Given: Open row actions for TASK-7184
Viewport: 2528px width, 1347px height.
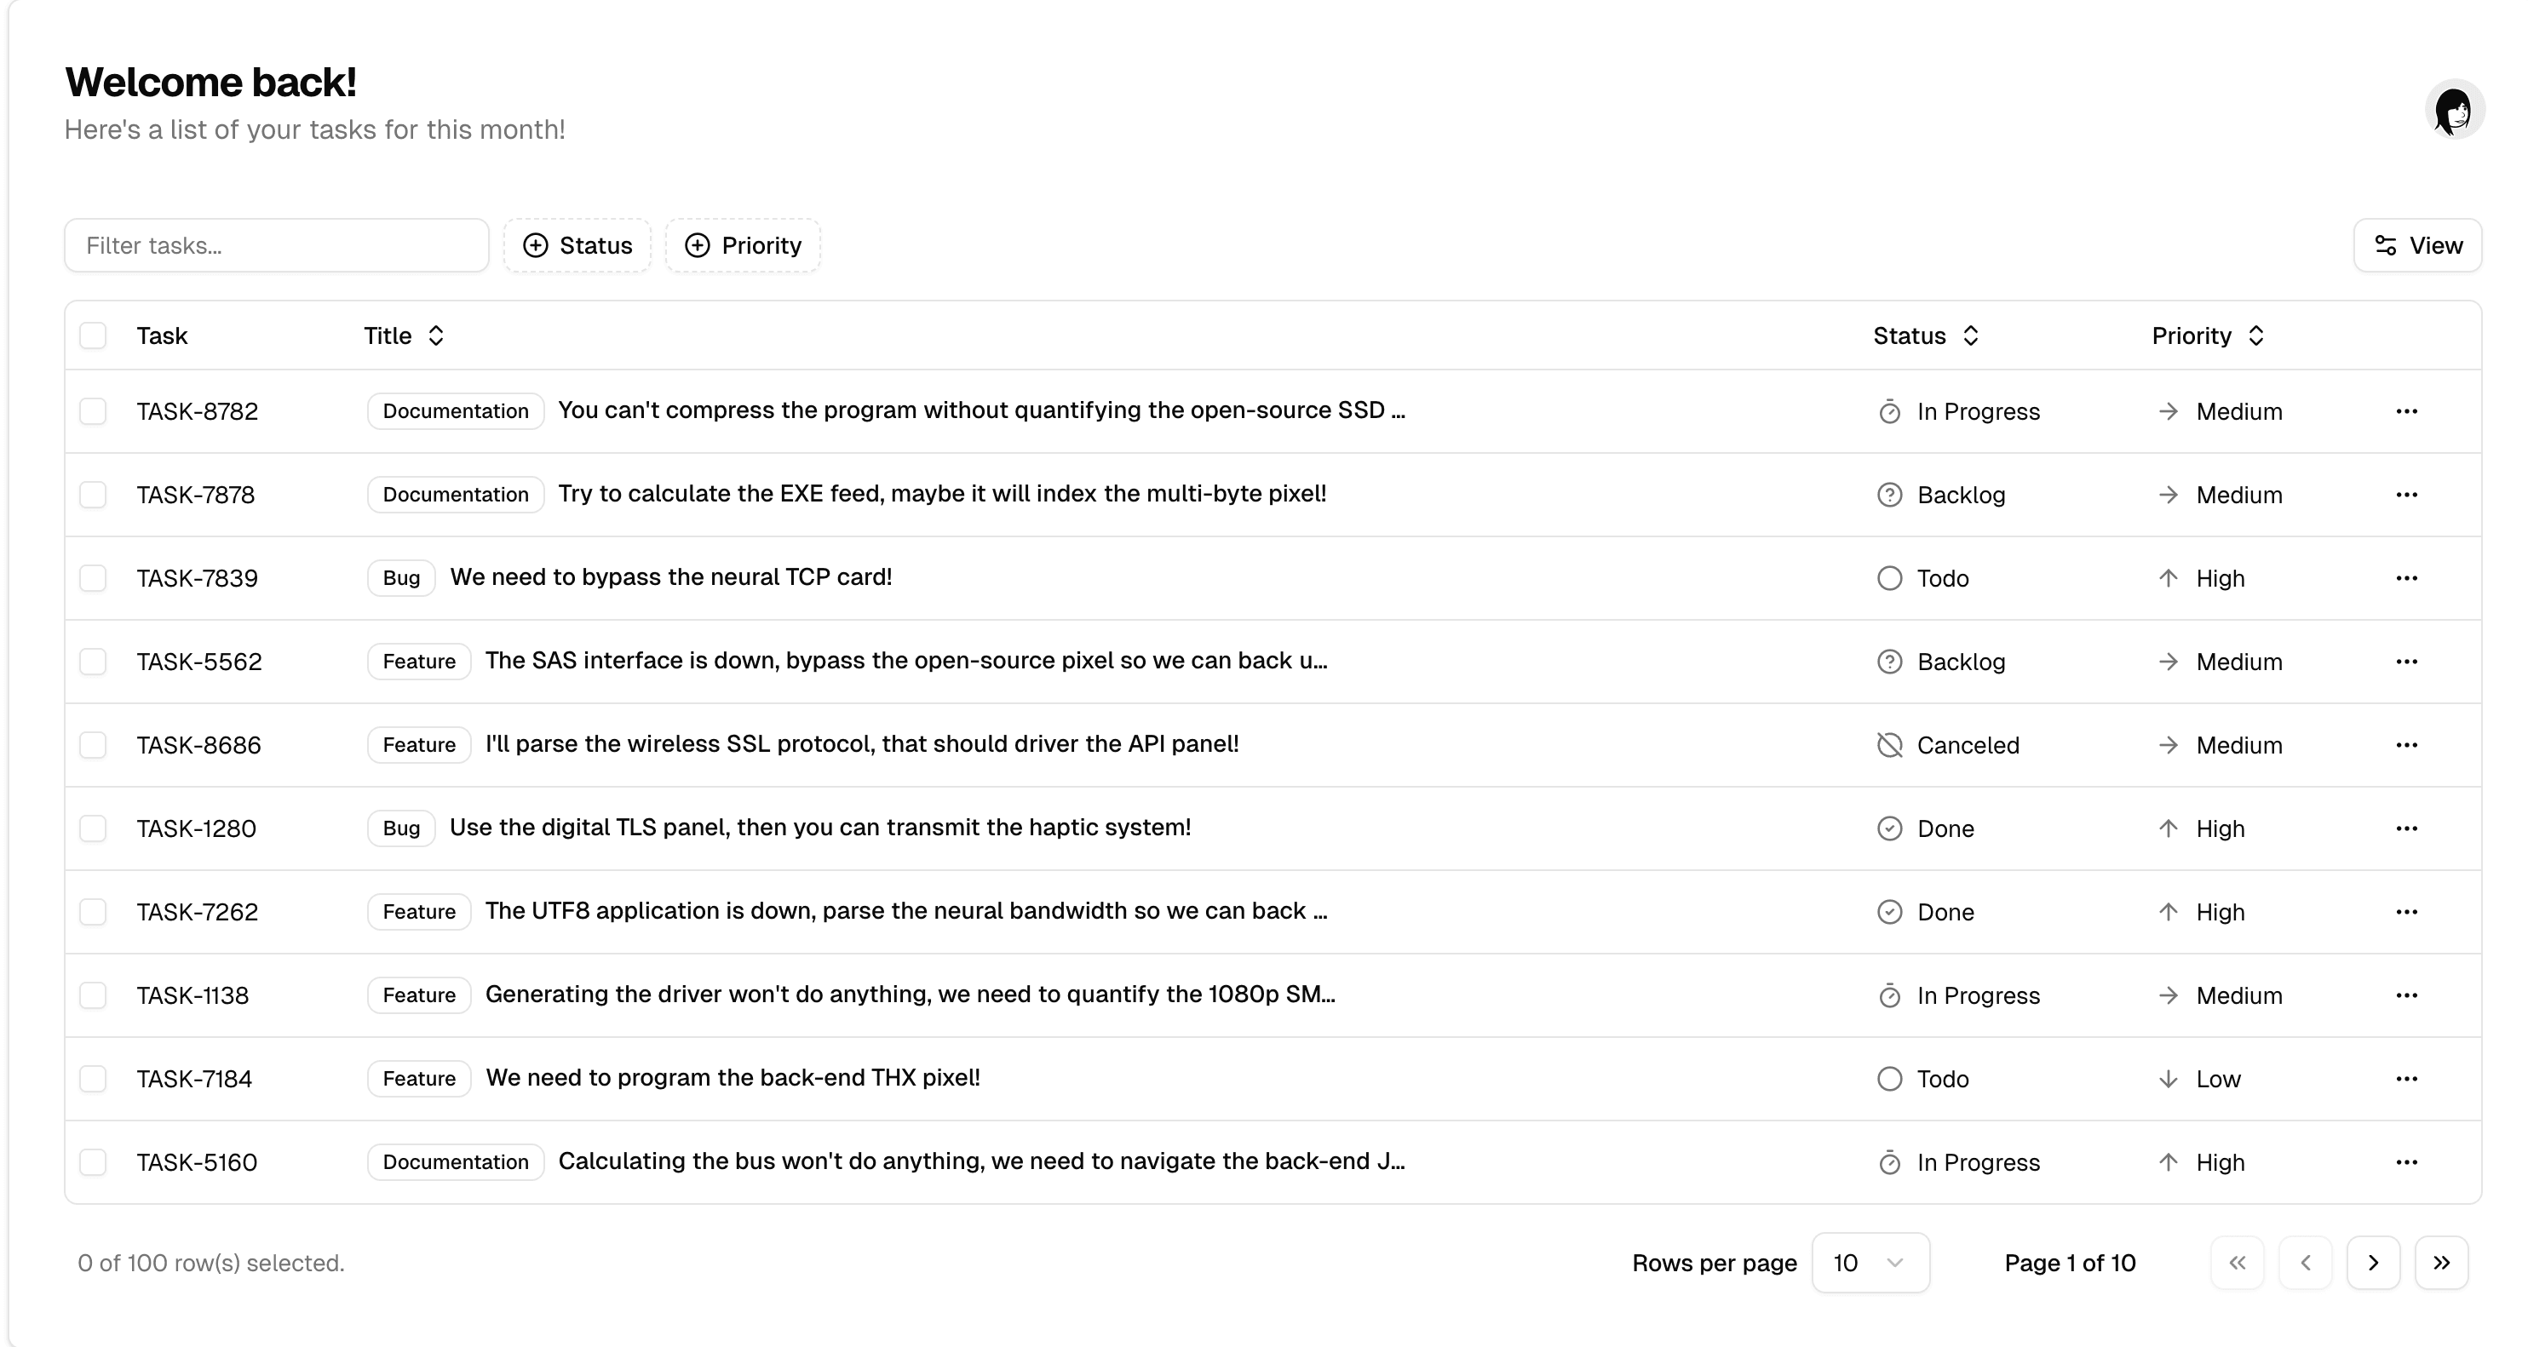Looking at the screenshot, I should point(2405,1078).
